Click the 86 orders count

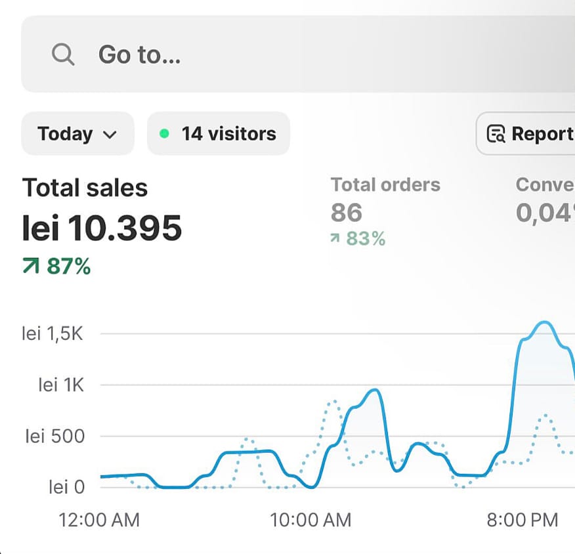pos(346,213)
